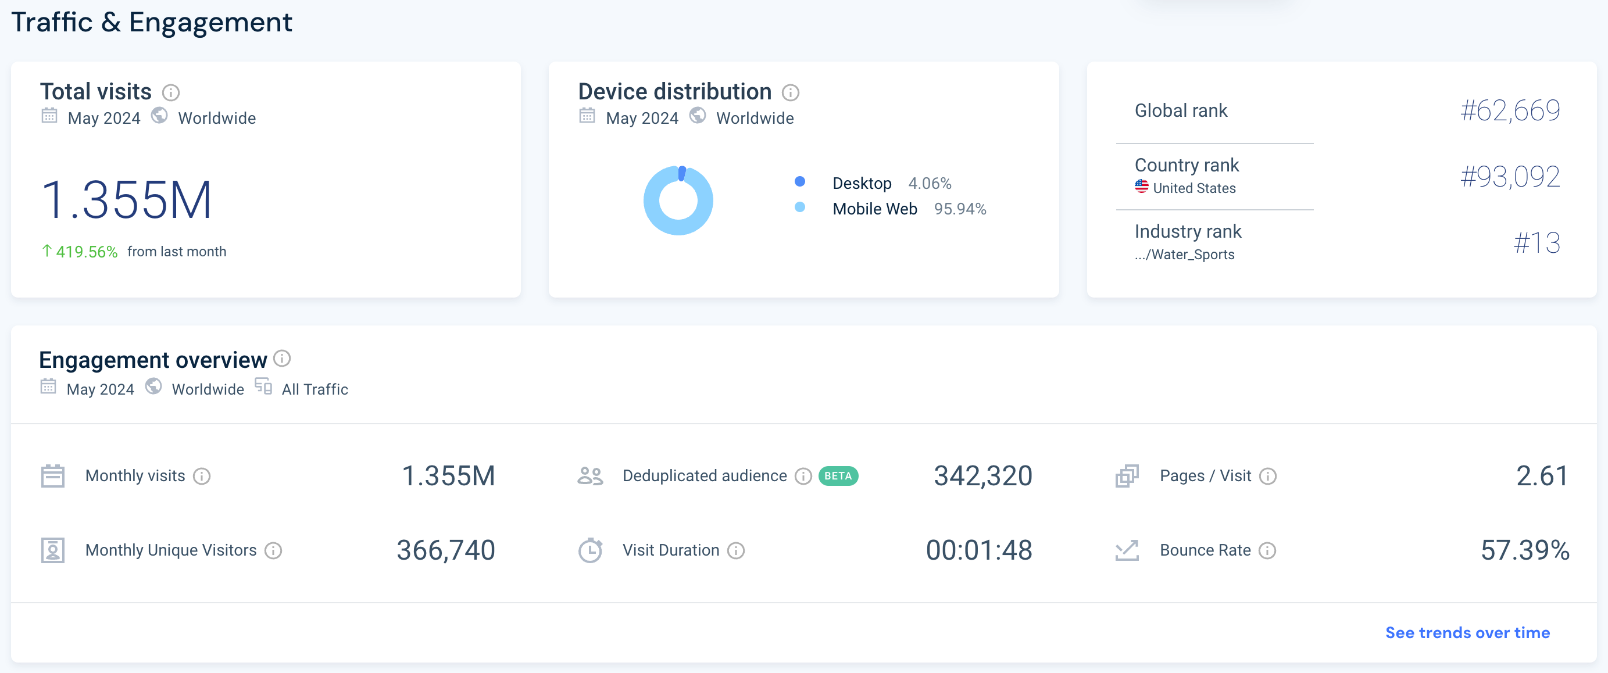Click the donut chart device distribution
Viewport: 1608px width, 673px height.
(x=678, y=195)
